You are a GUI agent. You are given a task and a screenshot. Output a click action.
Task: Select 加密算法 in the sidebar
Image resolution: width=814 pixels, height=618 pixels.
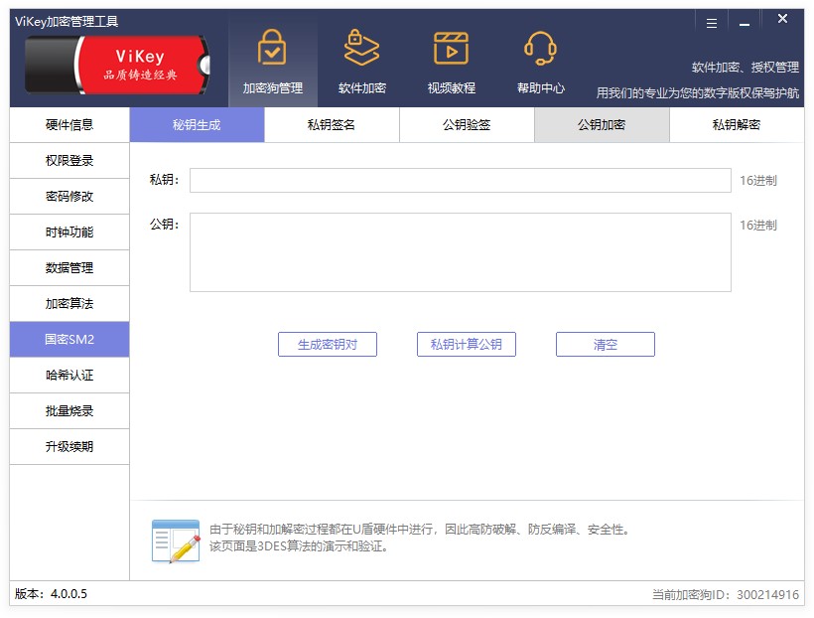pyautogui.click(x=69, y=304)
